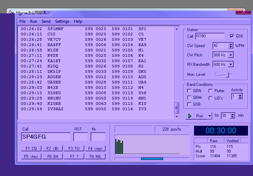The width and height of the screenshot is (253, 176).
Task: Toggle the QSK checkbox
Action: 232,36
